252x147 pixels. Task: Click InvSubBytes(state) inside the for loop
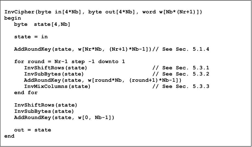coord(54,74)
